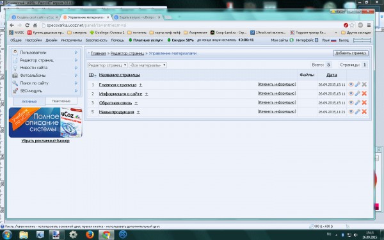Edit Обратная связь with wrench icon

358,102
